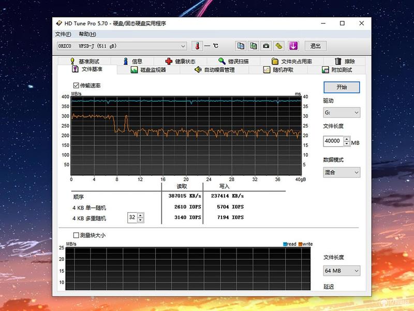Enable the 测量块大小 block size checkbox

click(76, 235)
